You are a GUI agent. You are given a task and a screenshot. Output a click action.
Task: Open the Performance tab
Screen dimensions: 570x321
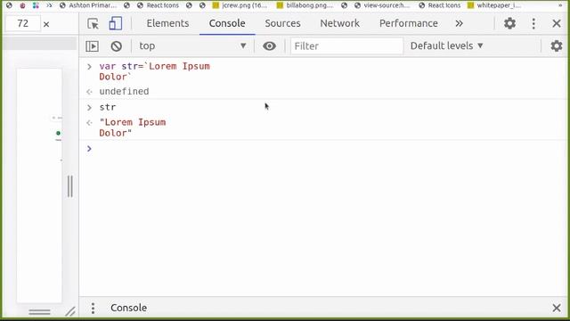coord(408,23)
